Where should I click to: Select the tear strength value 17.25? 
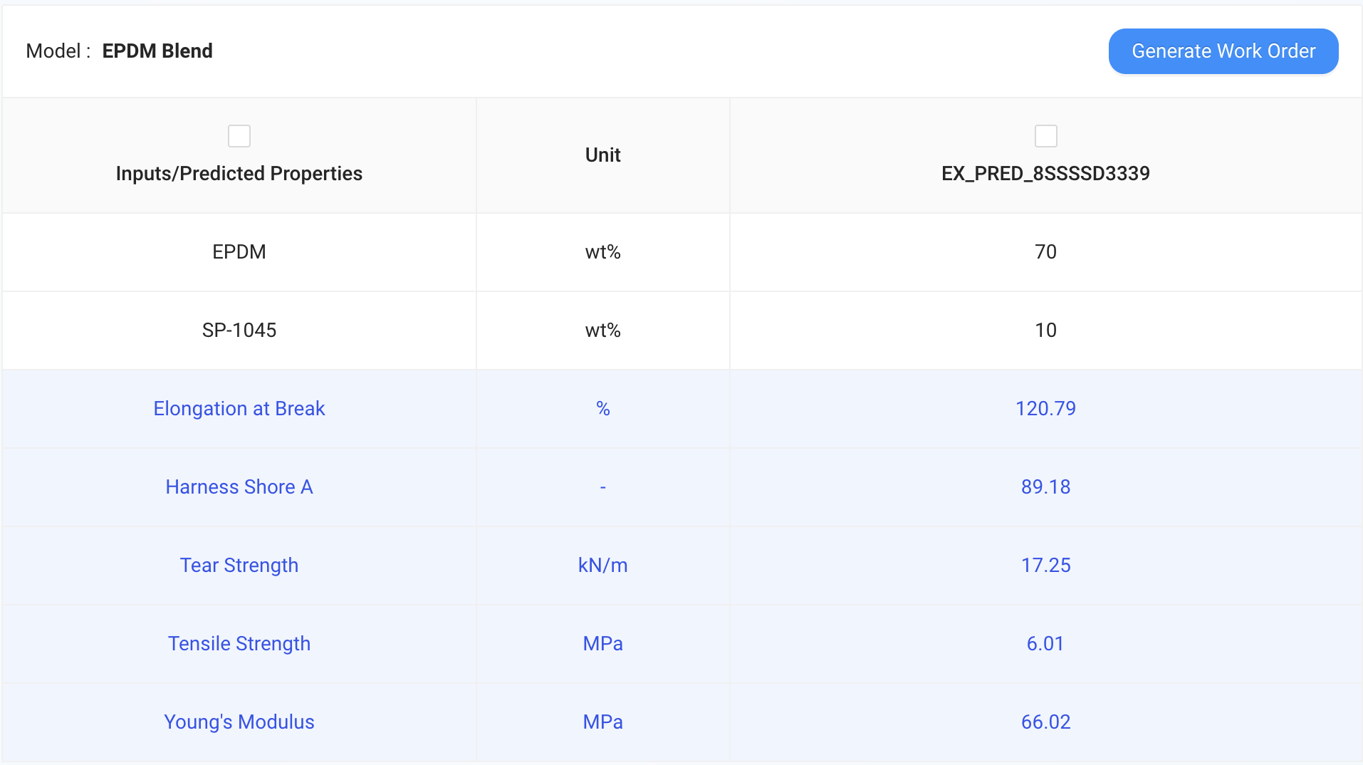pos(1045,566)
